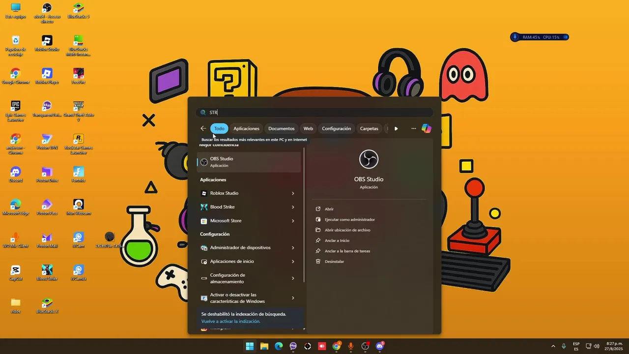
Task: Select obs64 Acceso directo desktop shortcut
Action: click(47, 13)
